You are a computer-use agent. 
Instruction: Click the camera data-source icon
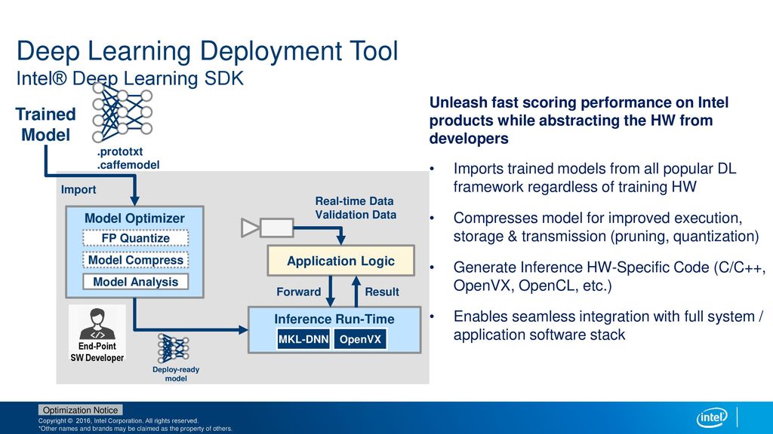coord(267,228)
